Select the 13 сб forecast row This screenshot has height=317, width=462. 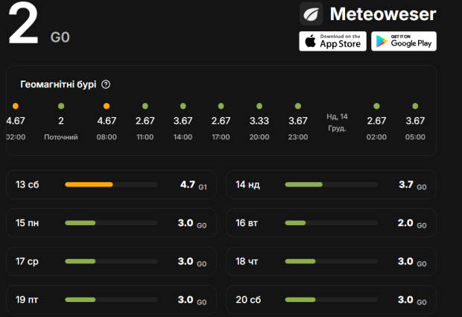(x=111, y=184)
